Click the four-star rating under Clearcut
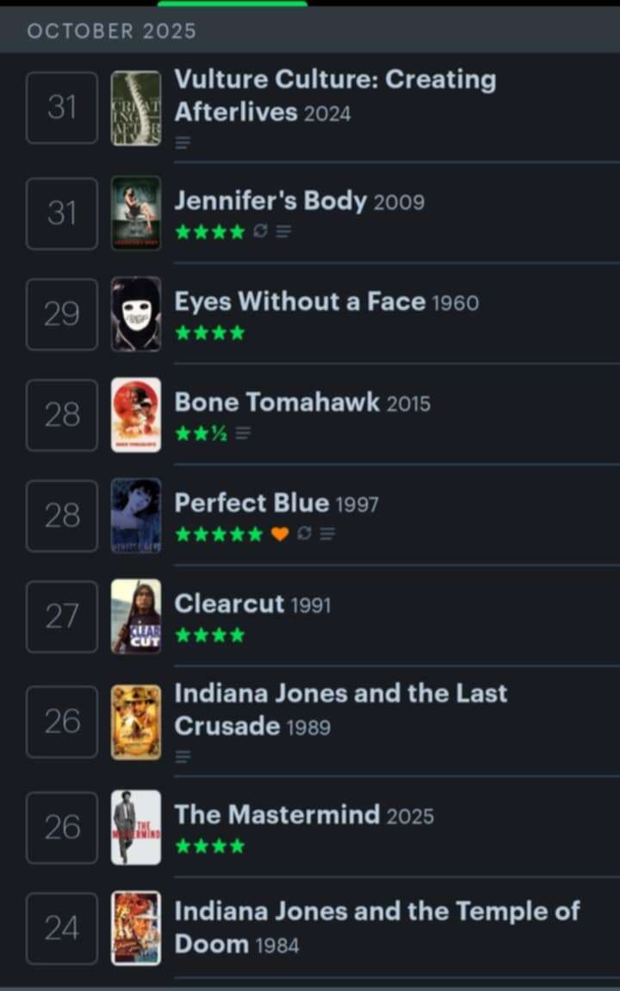This screenshot has height=991, width=620. [x=209, y=636]
